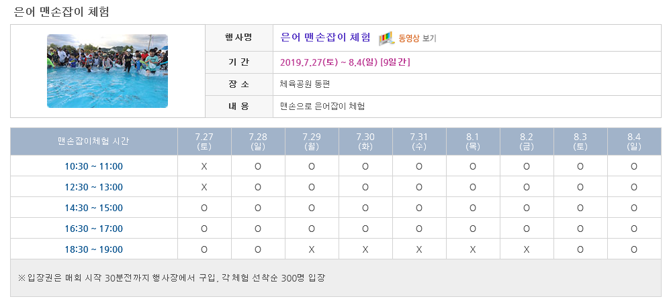Click the O for 16:30 on 7.31
Image resolution: width=667 pixels, height=305 pixels.
pyautogui.click(x=419, y=229)
